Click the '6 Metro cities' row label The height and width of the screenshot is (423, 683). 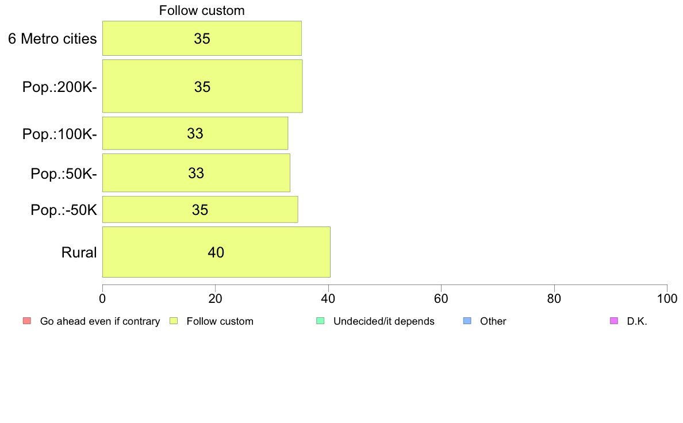coord(52,39)
